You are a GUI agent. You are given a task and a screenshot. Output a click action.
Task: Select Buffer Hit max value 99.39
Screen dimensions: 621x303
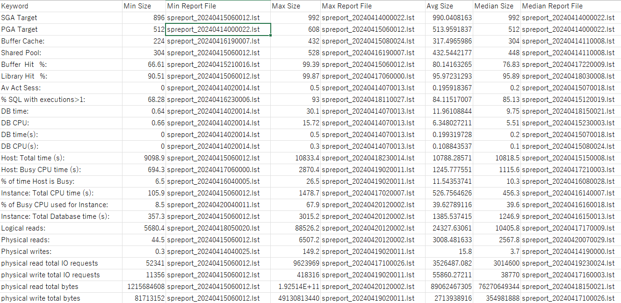click(x=296, y=65)
